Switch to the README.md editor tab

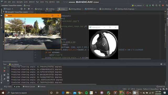90,9
